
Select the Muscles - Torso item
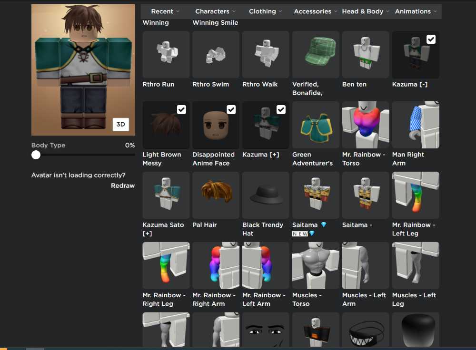click(x=316, y=265)
